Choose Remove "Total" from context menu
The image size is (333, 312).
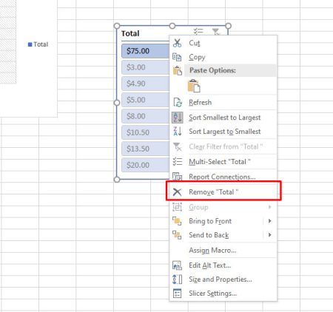coord(223,191)
